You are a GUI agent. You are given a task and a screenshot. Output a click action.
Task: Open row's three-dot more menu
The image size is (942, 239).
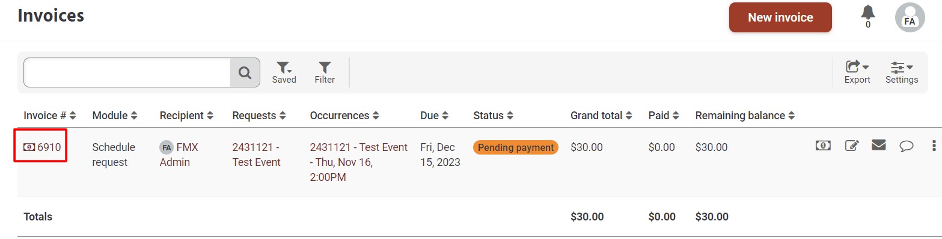point(934,145)
